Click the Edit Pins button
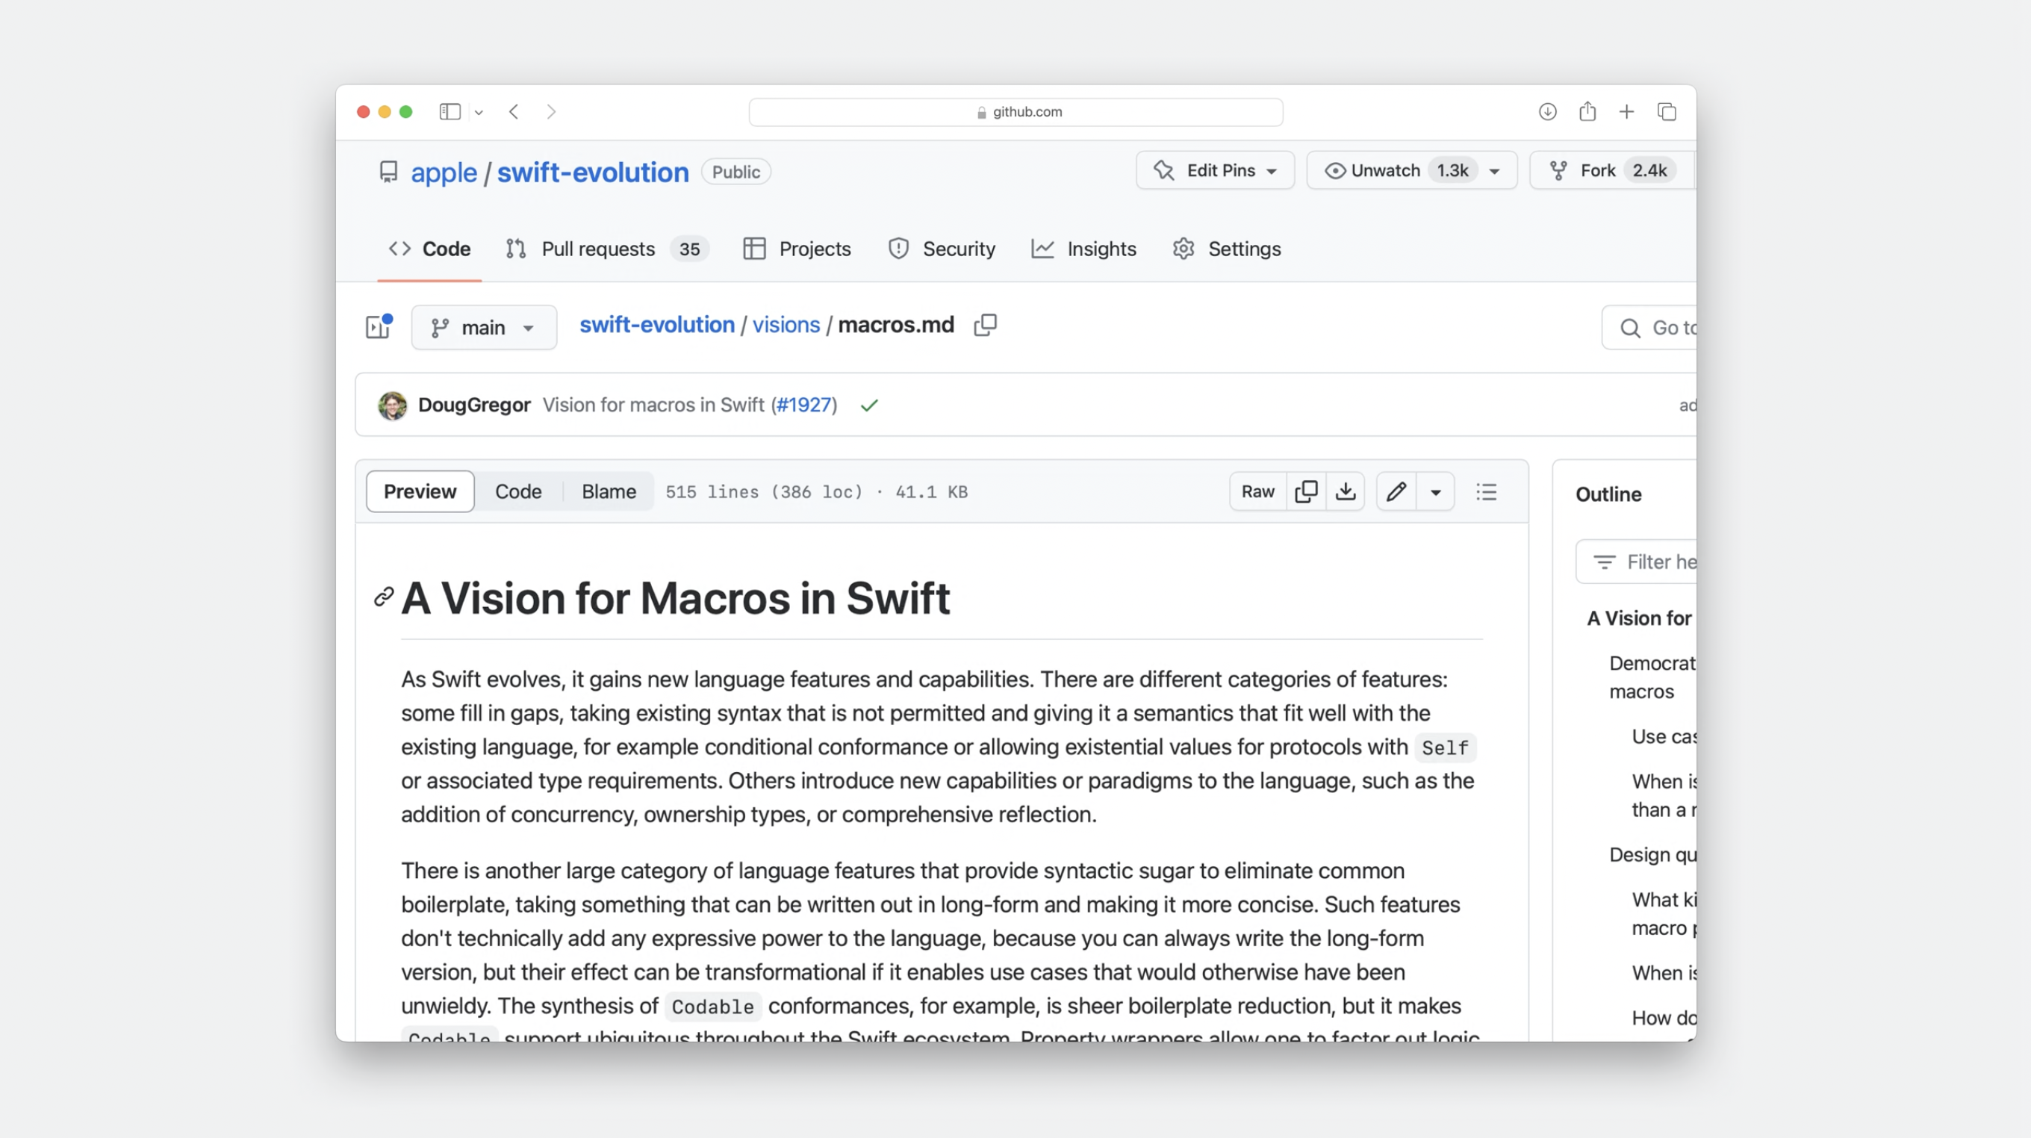Image resolution: width=2031 pixels, height=1138 pixels. [1215, 170]
